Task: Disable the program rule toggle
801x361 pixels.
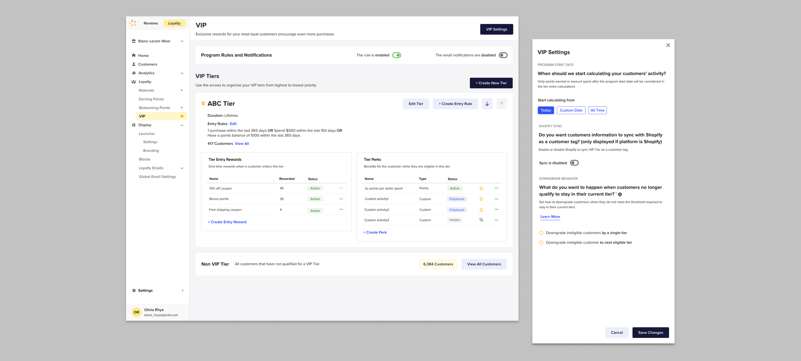Action: tap(397, 55)
